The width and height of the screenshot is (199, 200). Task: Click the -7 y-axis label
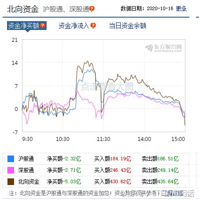pos(15,132)
